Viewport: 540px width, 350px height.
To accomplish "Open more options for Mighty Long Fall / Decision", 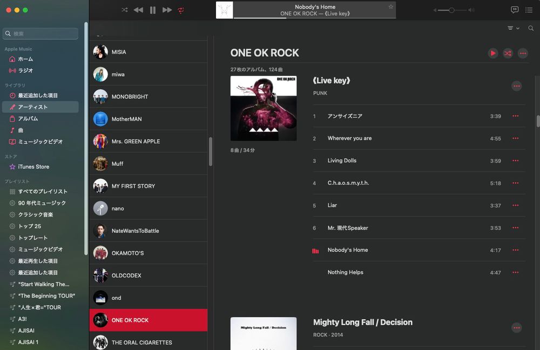I will [517, 328].
